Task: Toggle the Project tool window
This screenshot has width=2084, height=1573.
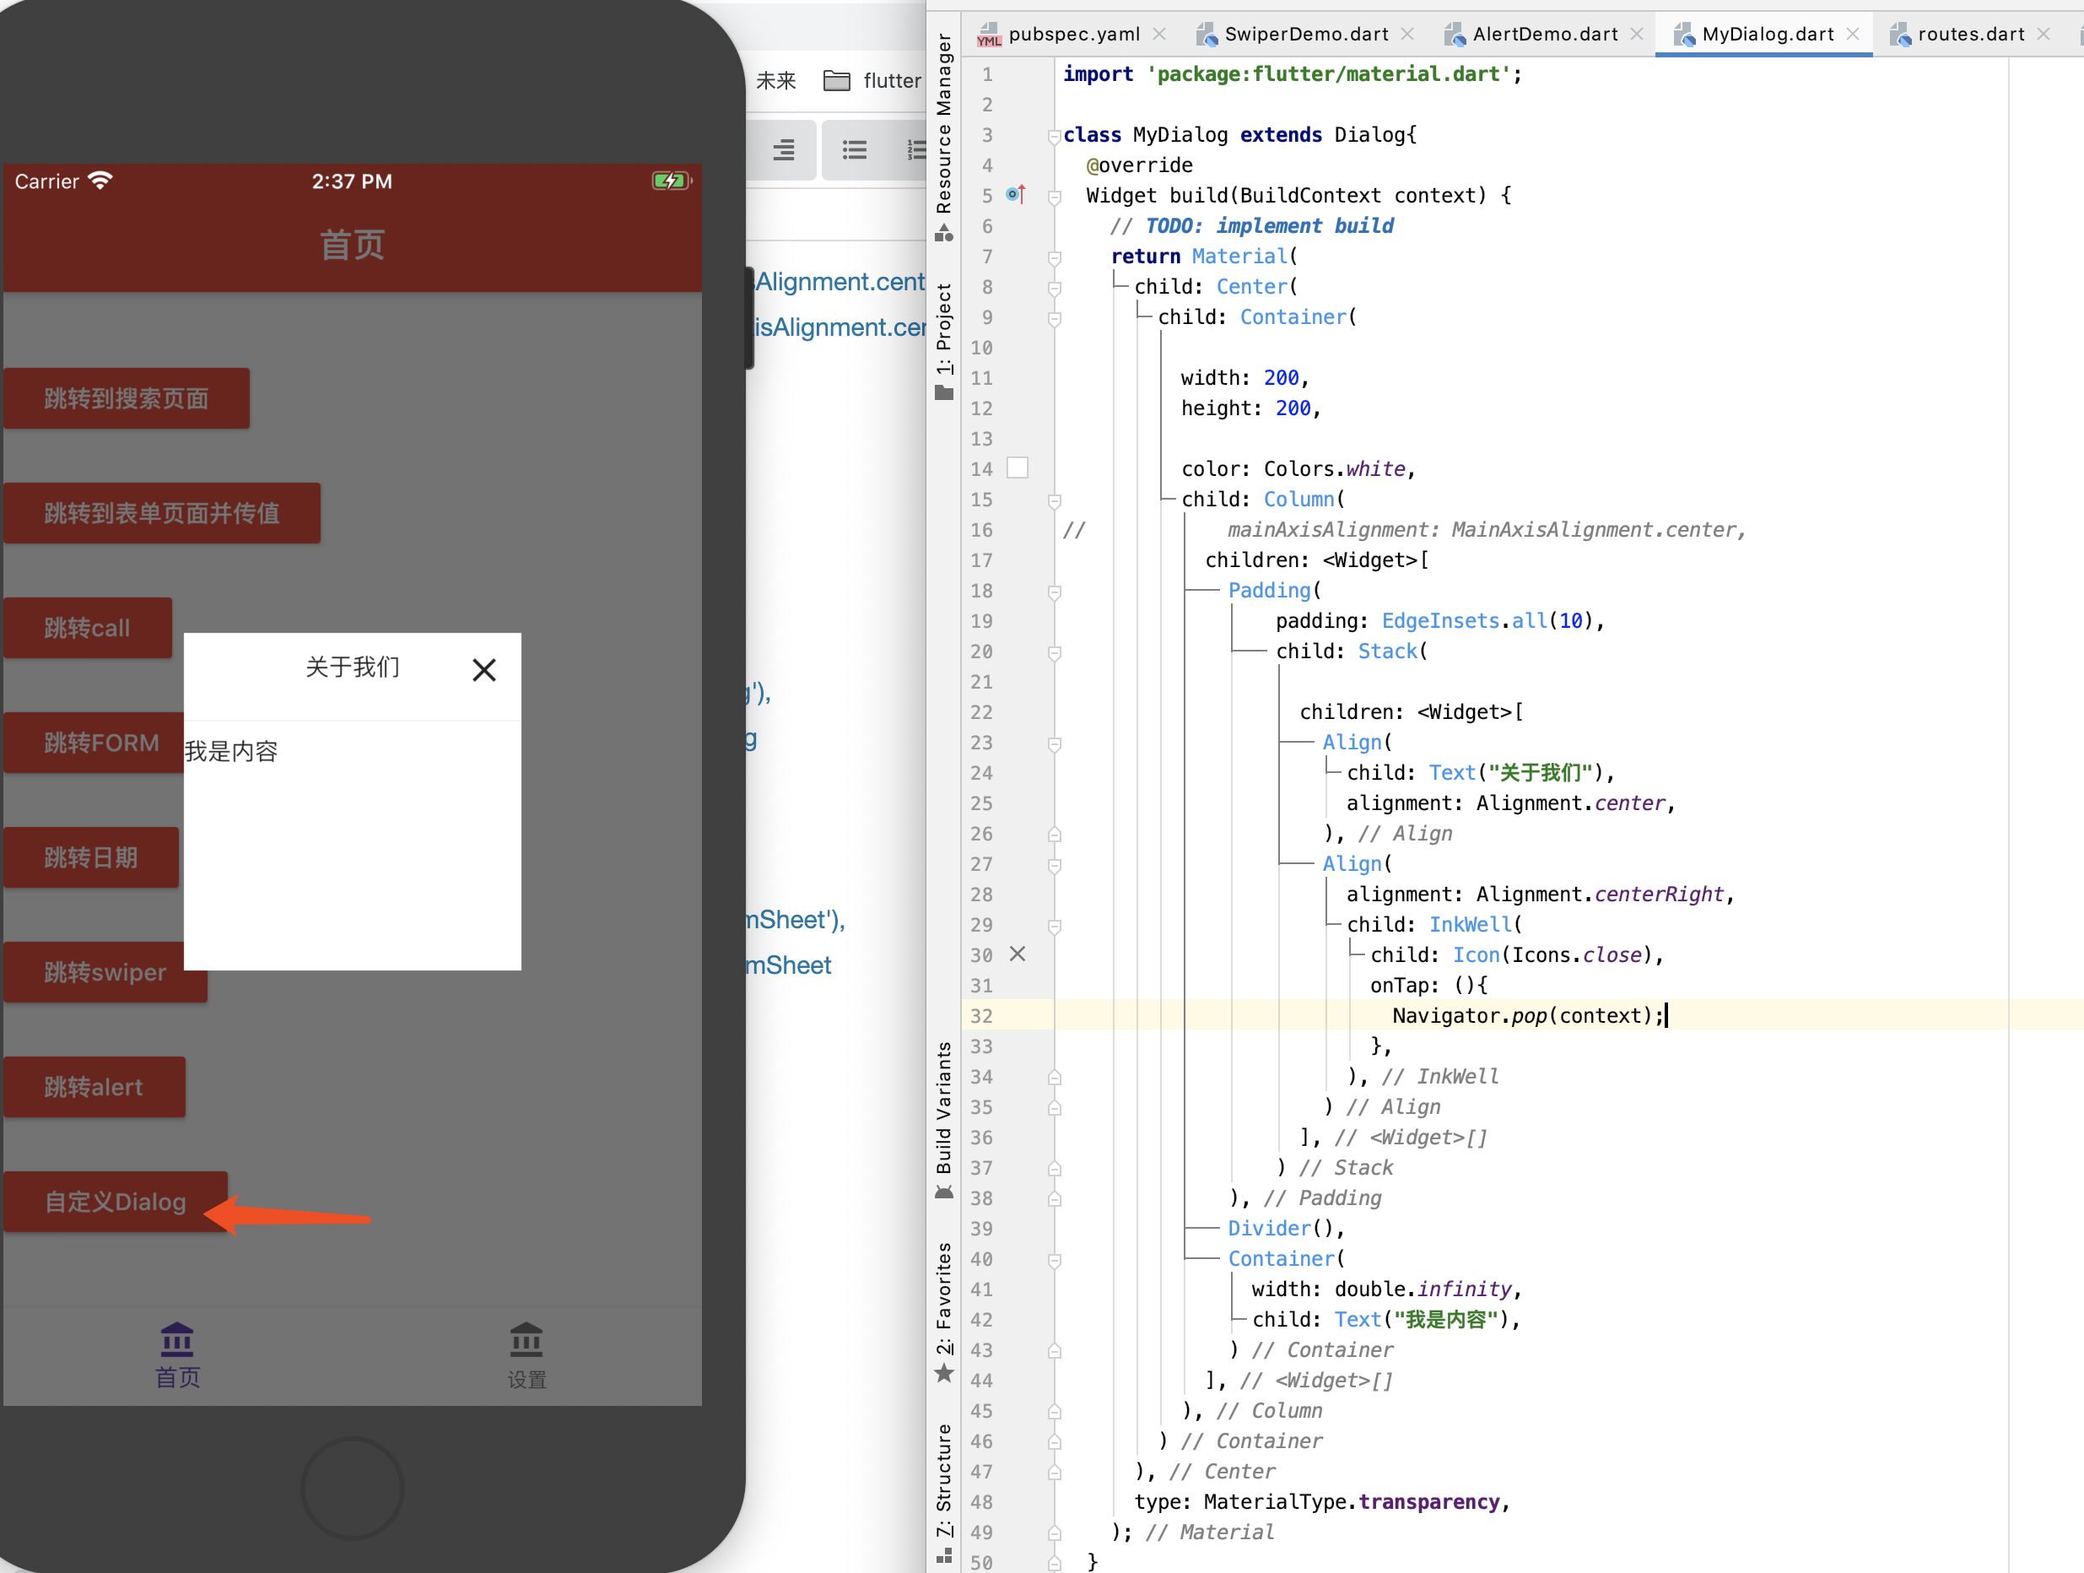Action: pyautogui.click(x=943, y=341)
